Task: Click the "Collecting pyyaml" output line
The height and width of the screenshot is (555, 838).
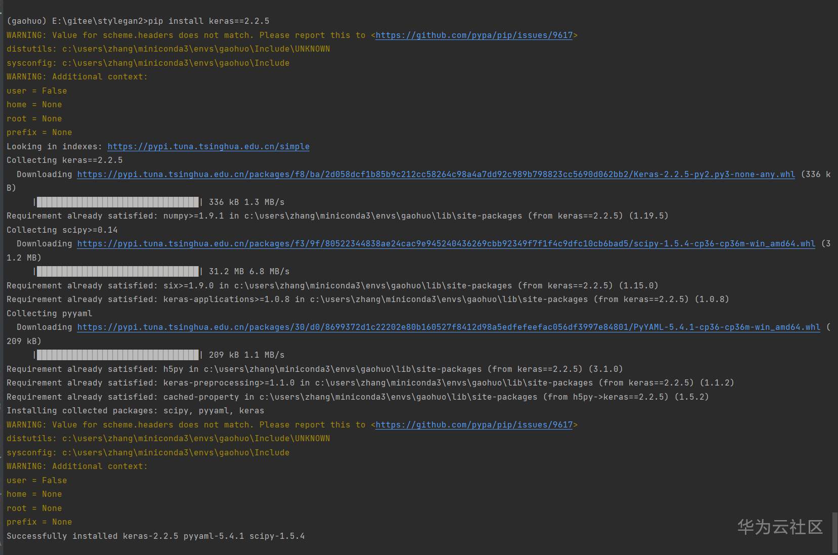Action: click(x=49, y=314)
